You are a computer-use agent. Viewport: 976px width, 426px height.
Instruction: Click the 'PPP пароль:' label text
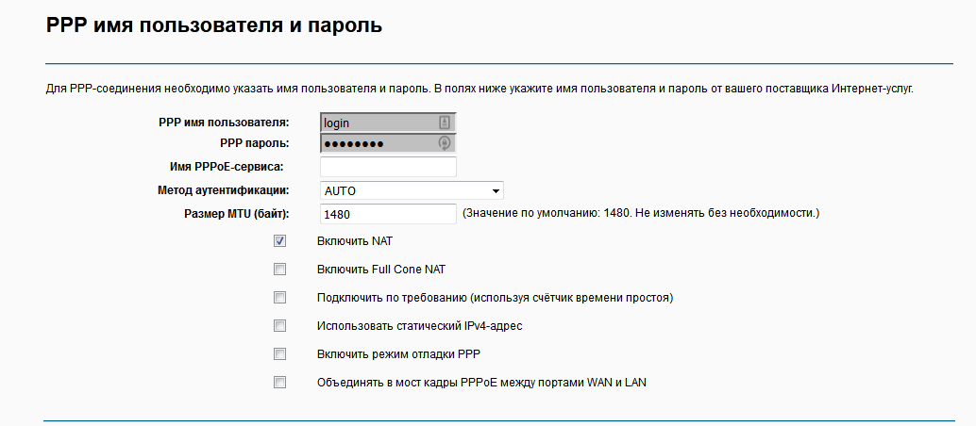click(255, 143)
